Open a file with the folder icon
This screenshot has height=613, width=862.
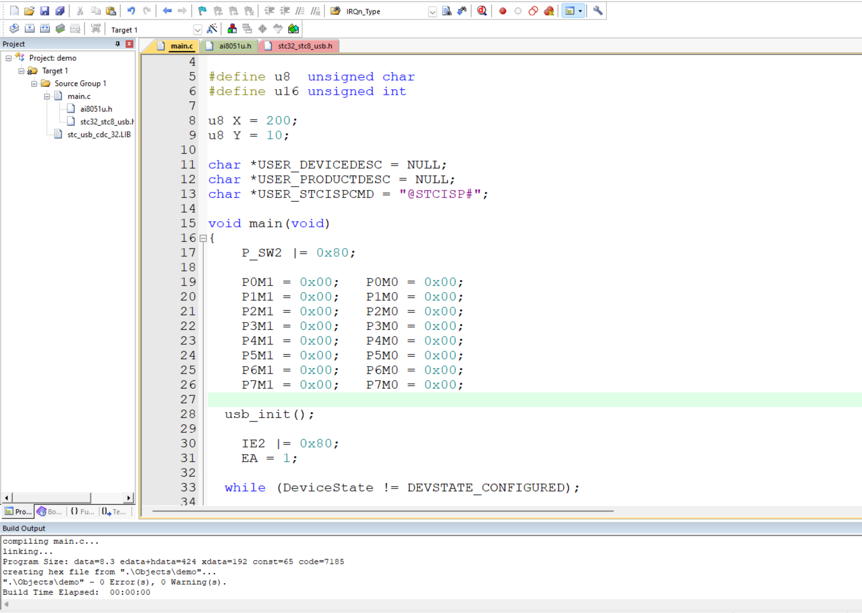(29, 11)
